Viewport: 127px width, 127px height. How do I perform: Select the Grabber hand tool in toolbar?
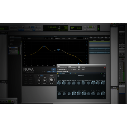[x=33, y=27]
